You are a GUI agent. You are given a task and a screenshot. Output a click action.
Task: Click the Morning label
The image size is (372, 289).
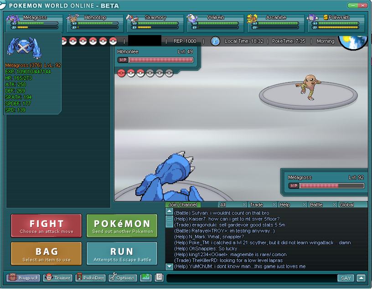click(325, 41)
